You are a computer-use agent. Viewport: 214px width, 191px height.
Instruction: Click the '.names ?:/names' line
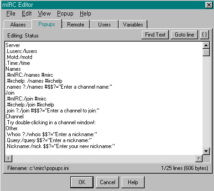click(59, 87)
